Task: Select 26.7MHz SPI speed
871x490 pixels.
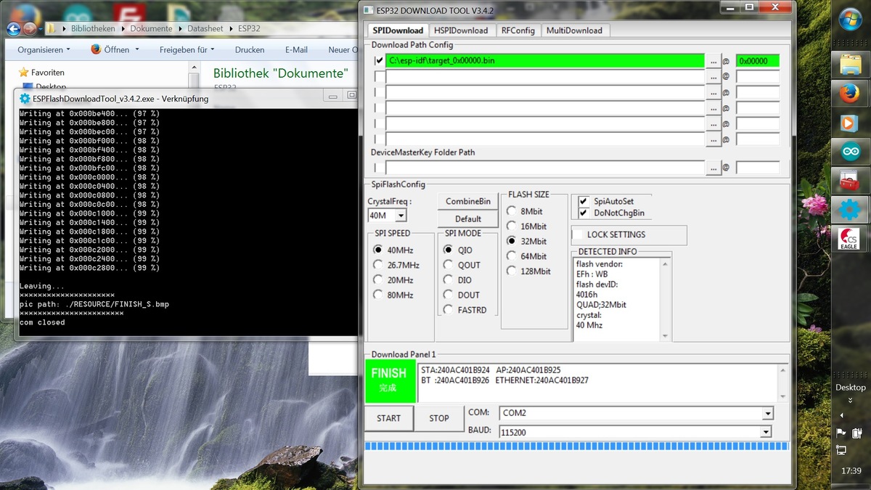Action: tap(377, 265)
